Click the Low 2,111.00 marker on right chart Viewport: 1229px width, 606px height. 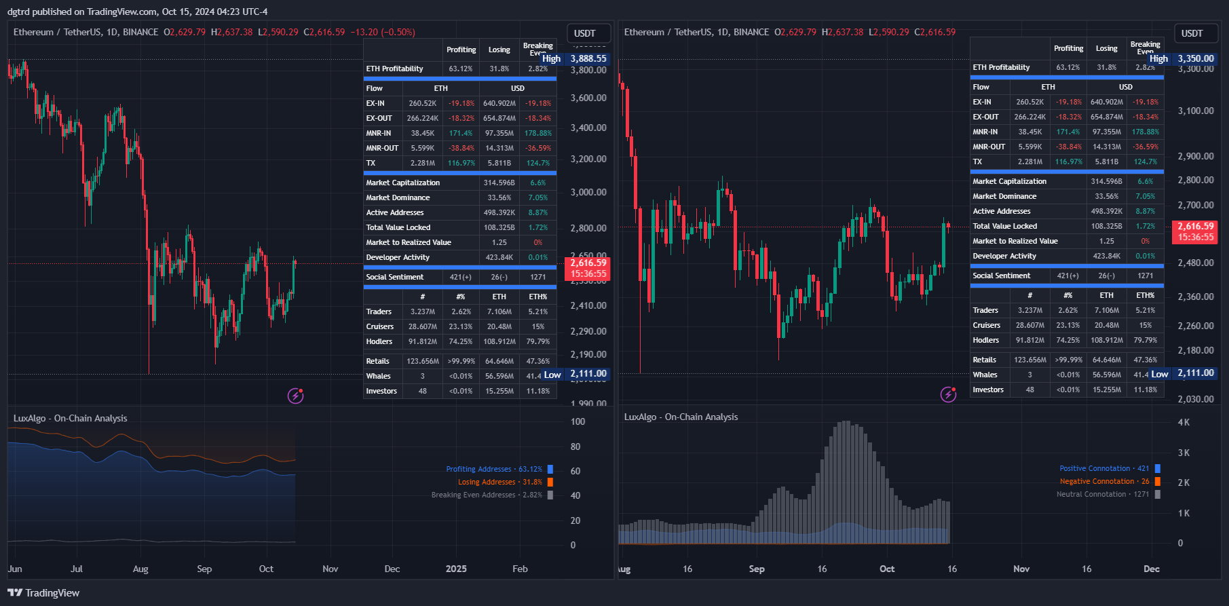pyautogui.click(x=1183, y=373)
